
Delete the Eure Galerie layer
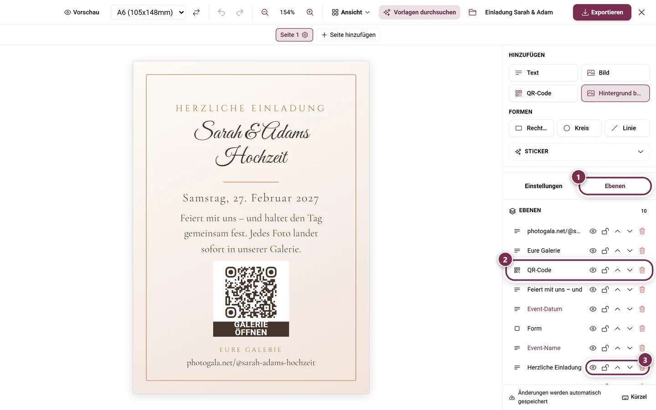click(x=642, y=251)
